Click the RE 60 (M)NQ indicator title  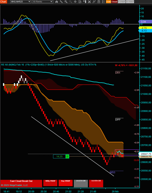coord(49,65)
